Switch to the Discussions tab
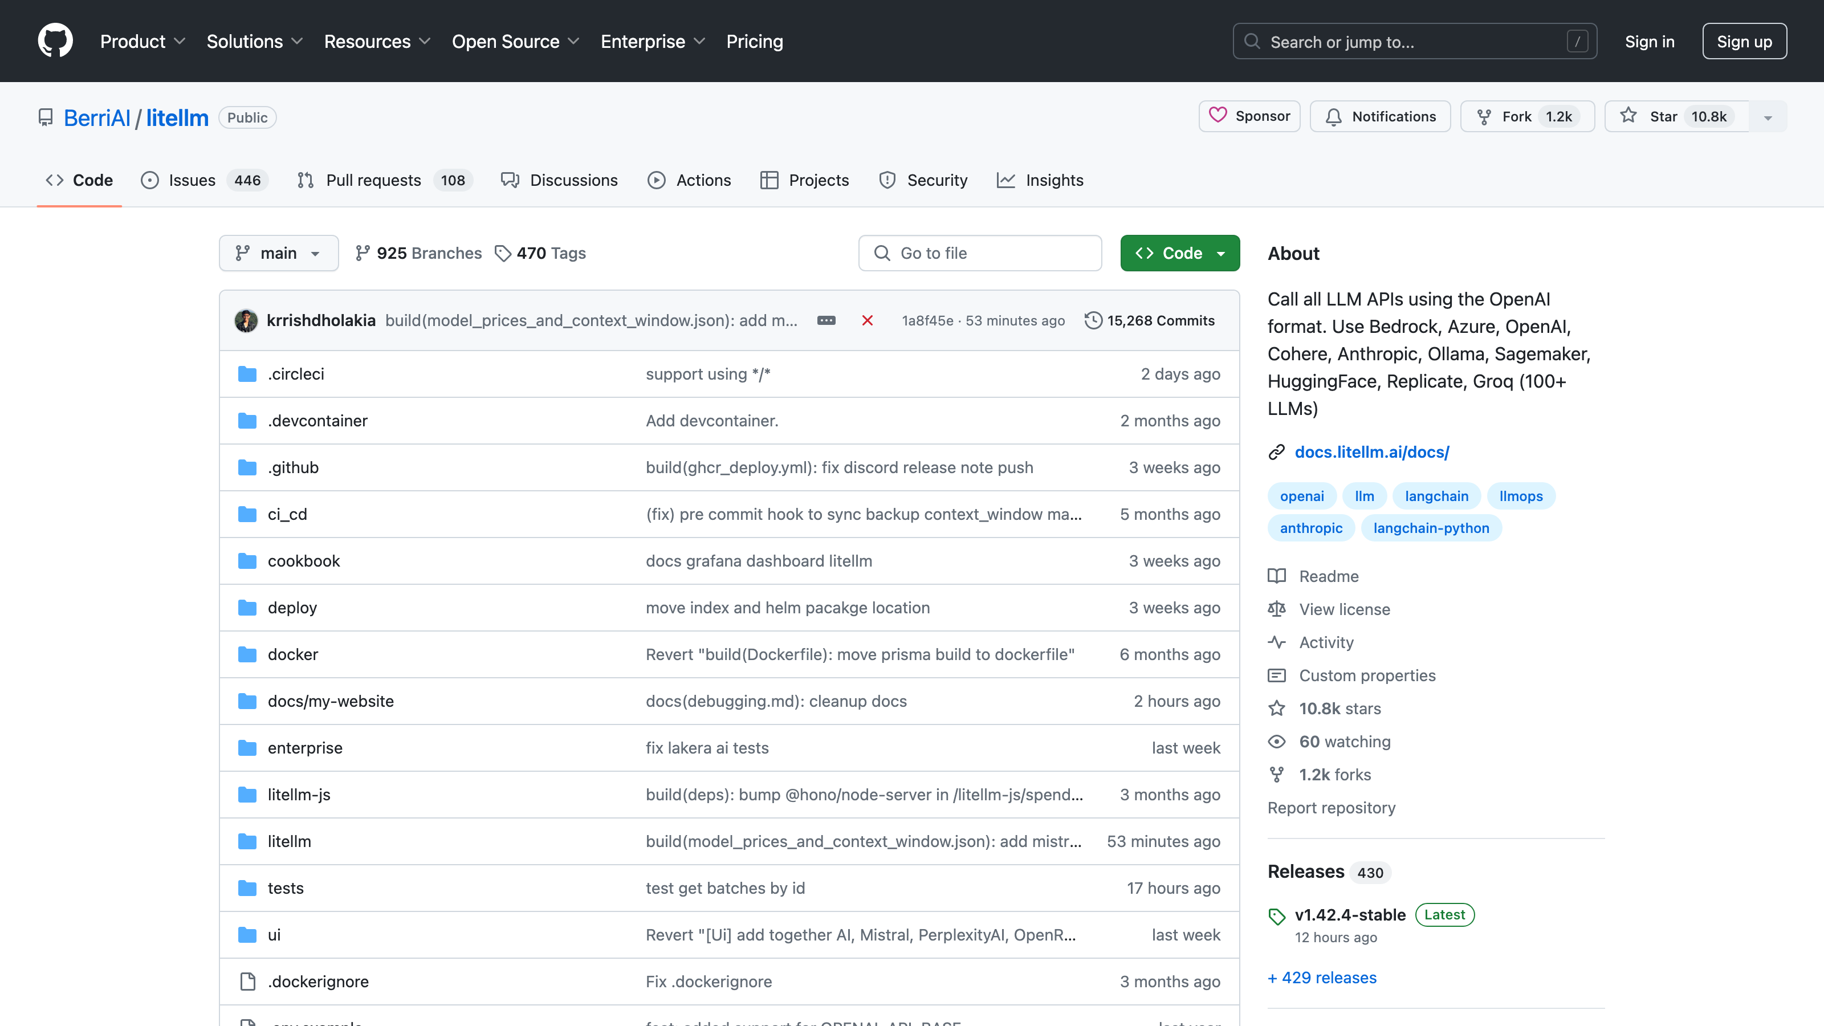 [559, 180]
